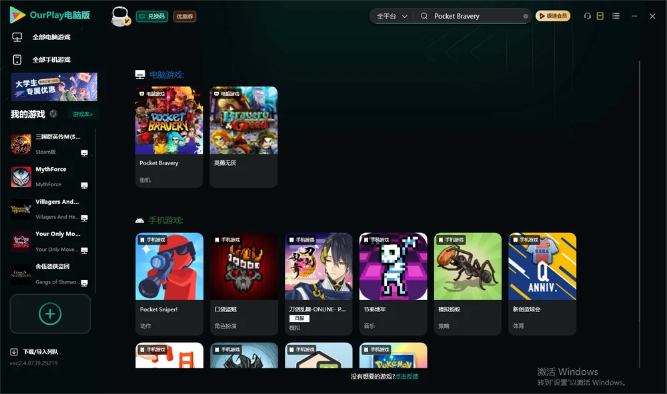This screenshot has height=394, width=667.
Task: Open the customer service headset icon
Action: point(587,16)
